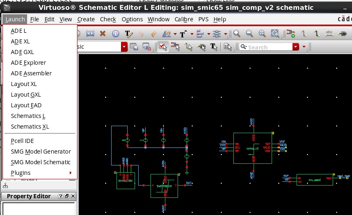Click the Zoom To Selected icon
352x215 pixels.
275,34
